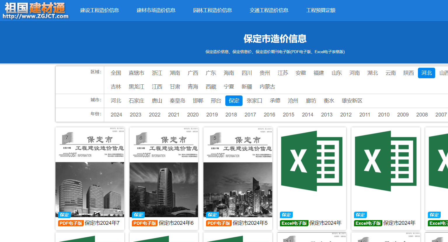Select region 直辖市
Image resolution: width=448 pixels, height=242 pixels.
(137, 73)
